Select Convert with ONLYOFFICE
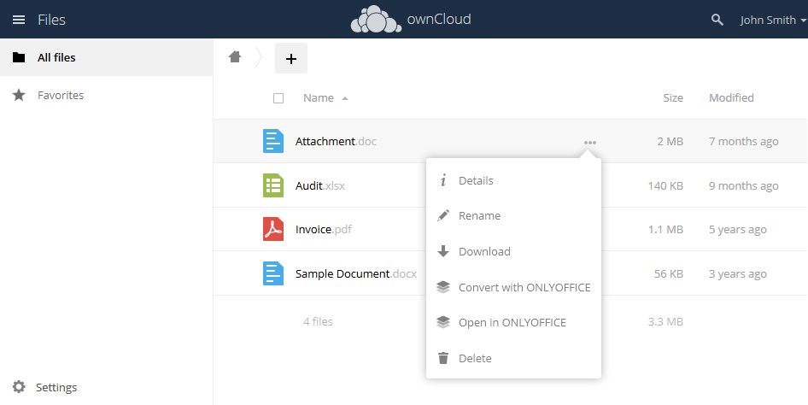808x405 pixels. point(524,287)
